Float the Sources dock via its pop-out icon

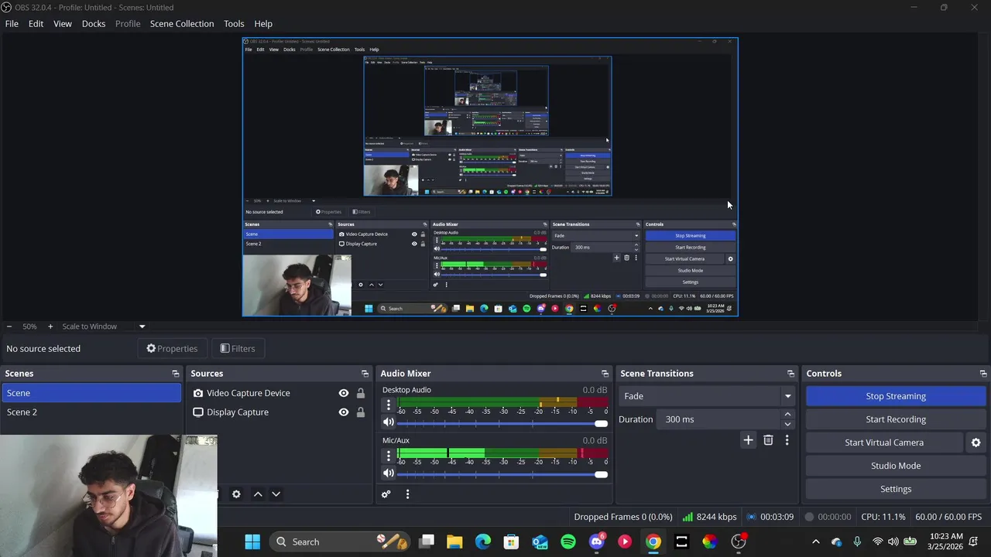365,374
